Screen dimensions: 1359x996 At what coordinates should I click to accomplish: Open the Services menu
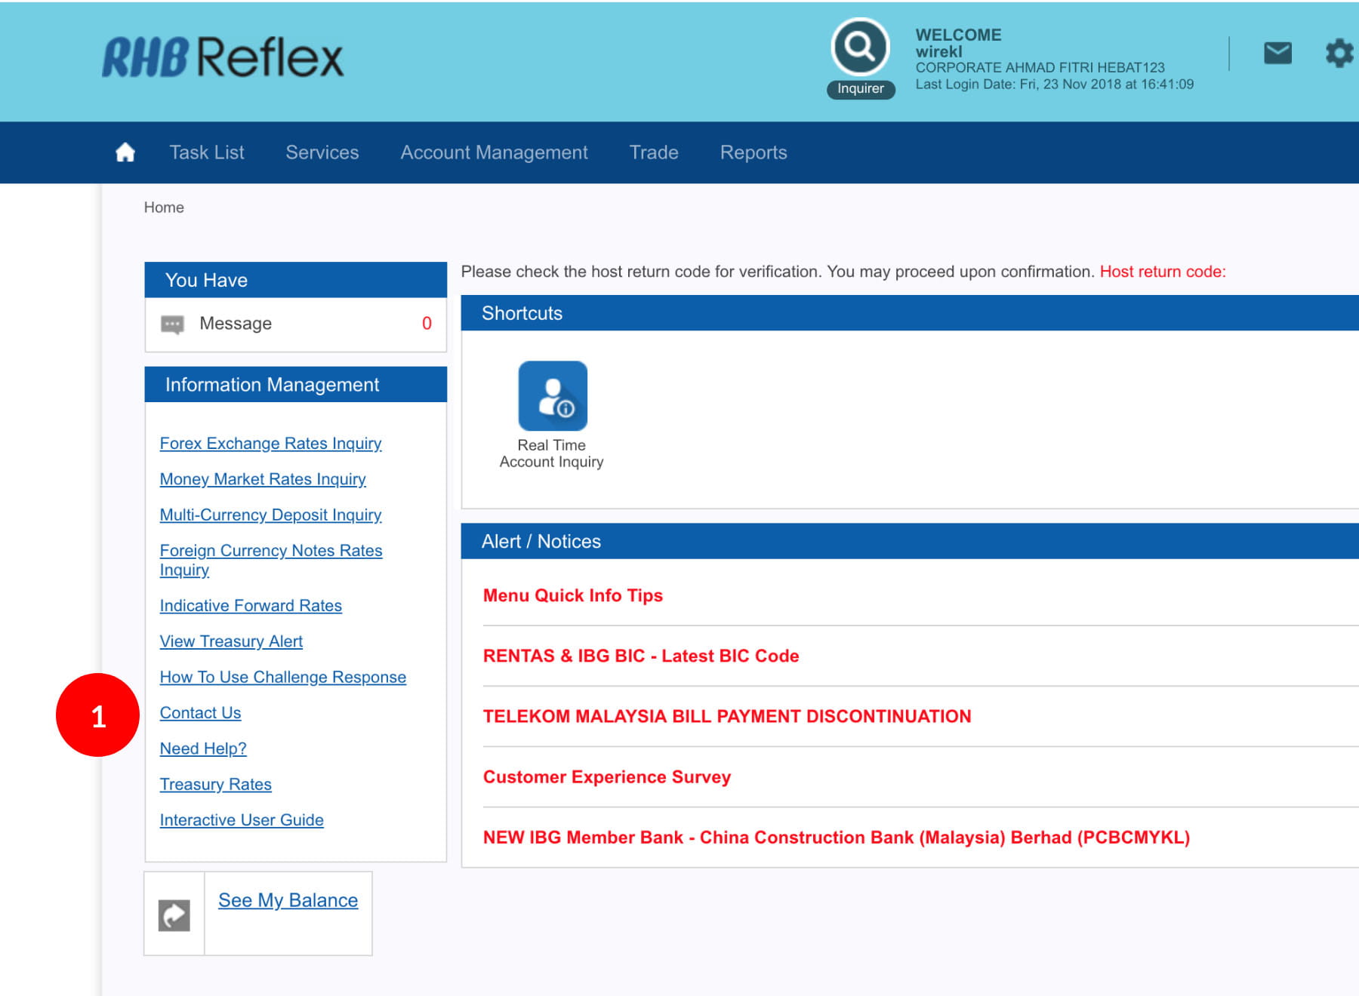coord(322,152)
